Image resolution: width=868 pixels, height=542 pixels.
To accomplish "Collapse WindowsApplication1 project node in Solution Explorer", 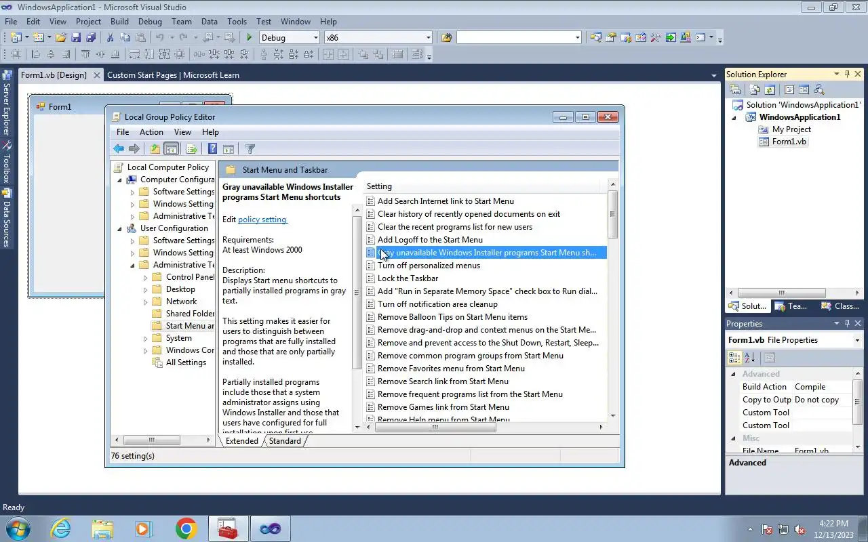I will (733, 118).
